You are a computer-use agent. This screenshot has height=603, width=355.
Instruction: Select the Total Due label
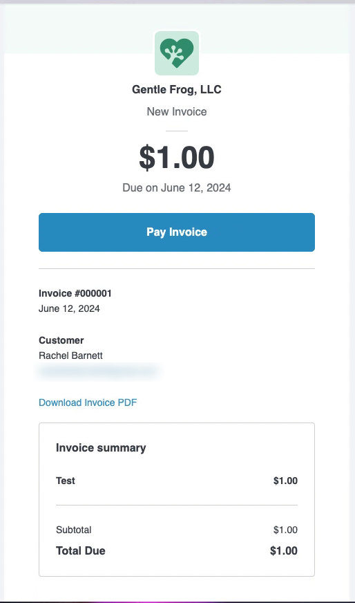click(81, 550)
